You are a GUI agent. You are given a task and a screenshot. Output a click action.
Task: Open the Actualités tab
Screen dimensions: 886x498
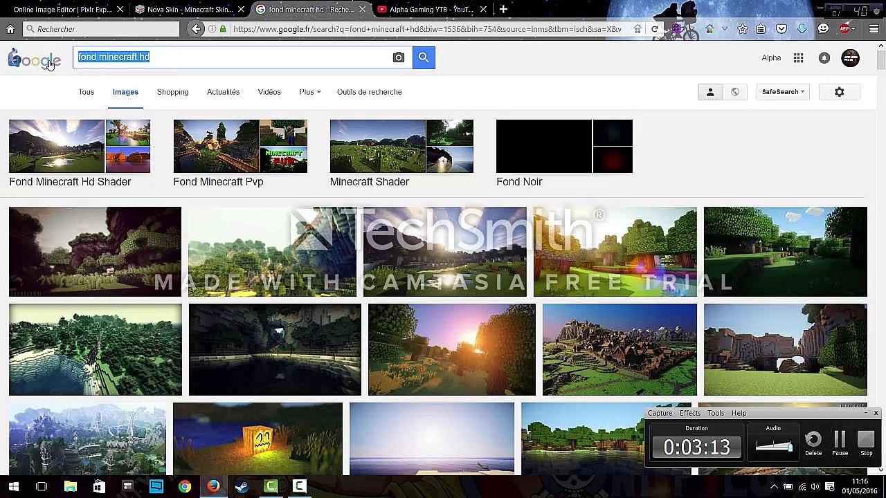click(x=223, y=92)
